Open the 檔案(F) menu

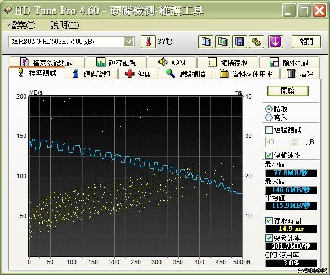coord(22,25)
